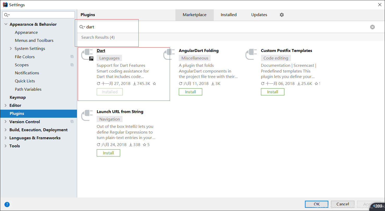Screen dimensions: 385x211
Task: Select Scopes settings
Action: 22,65
